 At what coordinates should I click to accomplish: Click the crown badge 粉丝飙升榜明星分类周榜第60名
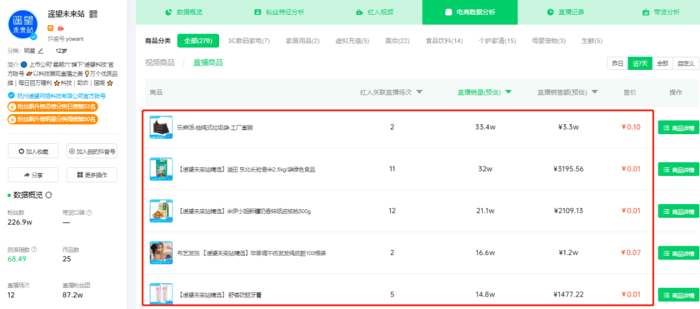tap(52, 119)
